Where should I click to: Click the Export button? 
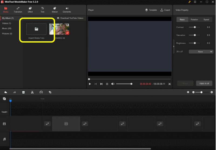[165, 10]
